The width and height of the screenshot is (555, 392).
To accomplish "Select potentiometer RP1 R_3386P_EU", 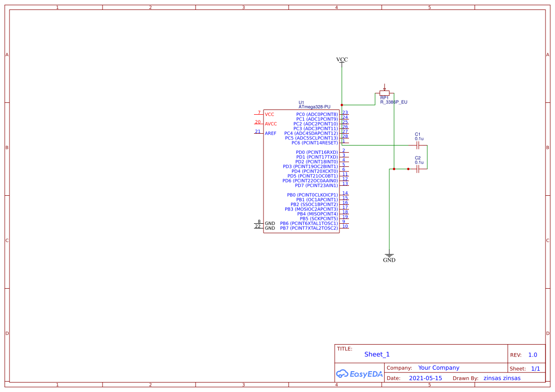I will coord(384,93).
